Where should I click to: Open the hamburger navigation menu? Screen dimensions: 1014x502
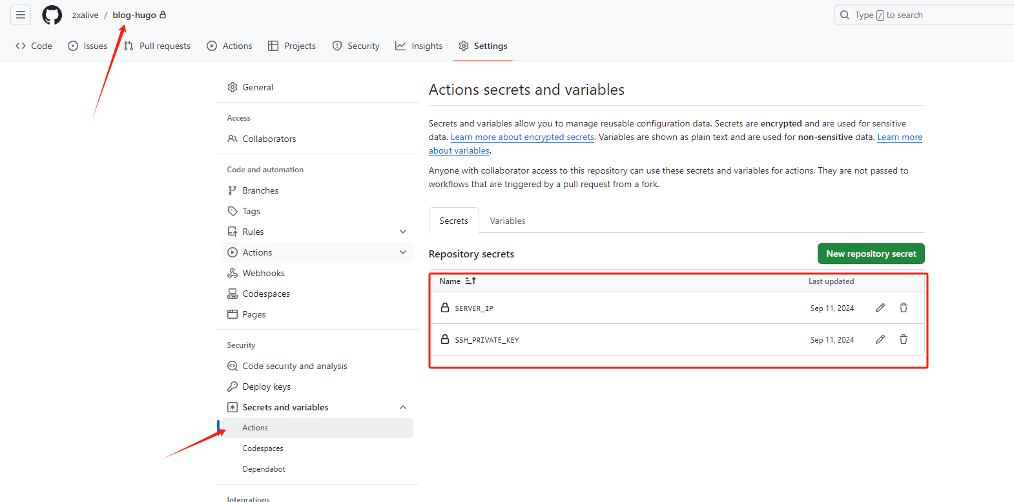click(21, 15)
